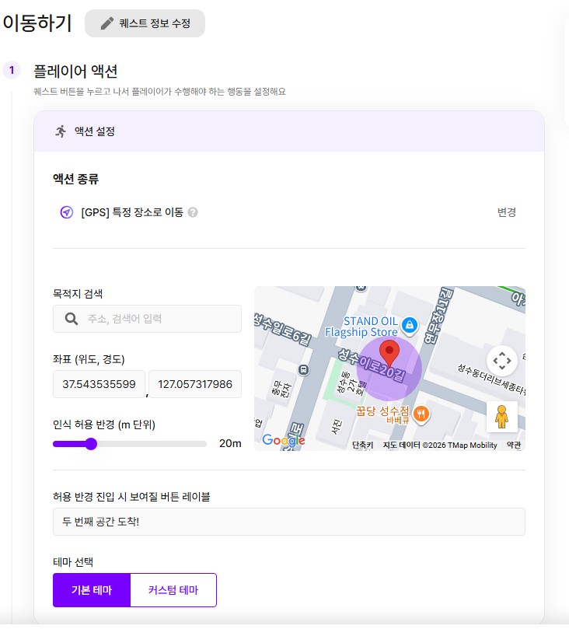Click the STAND OIL shopping bag marker
Viewport: 569px width, 629px height.
click(410, 325)
